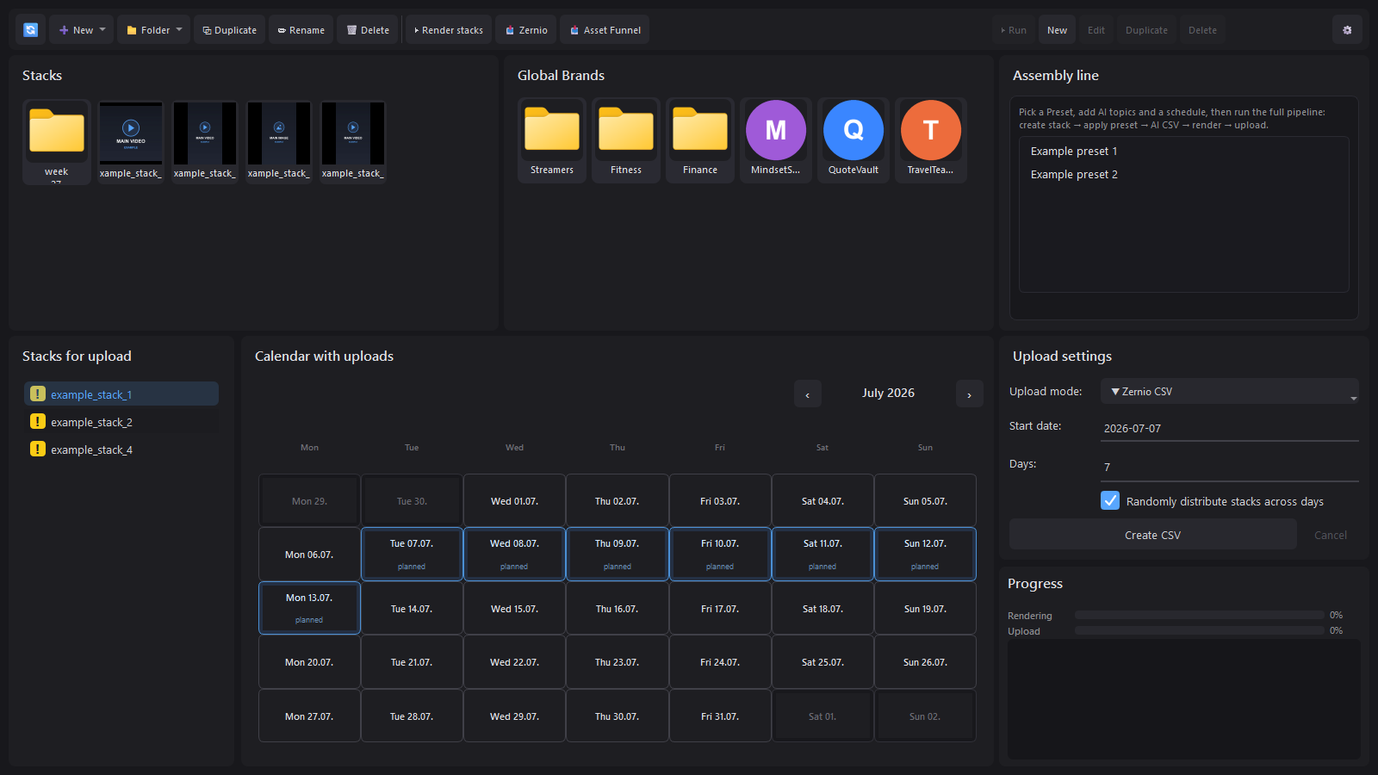
Task: Select the QuoteVault brand avatar
Action: click(x=853, y=139)
